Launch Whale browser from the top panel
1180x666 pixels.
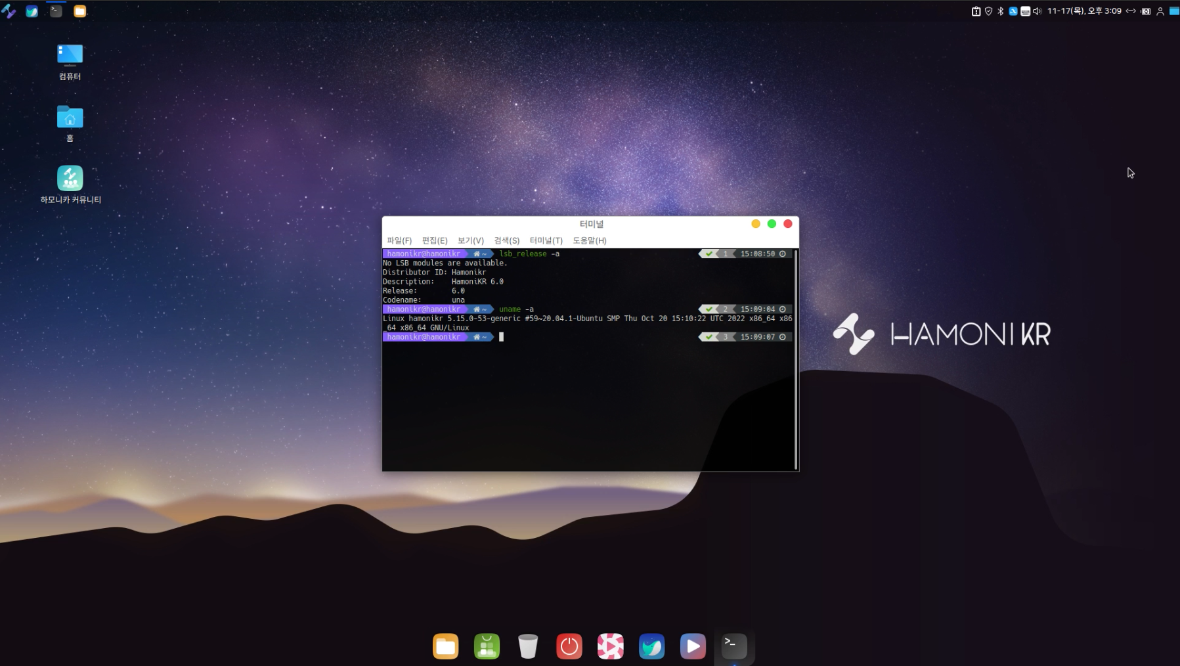[x=32, y=11]
